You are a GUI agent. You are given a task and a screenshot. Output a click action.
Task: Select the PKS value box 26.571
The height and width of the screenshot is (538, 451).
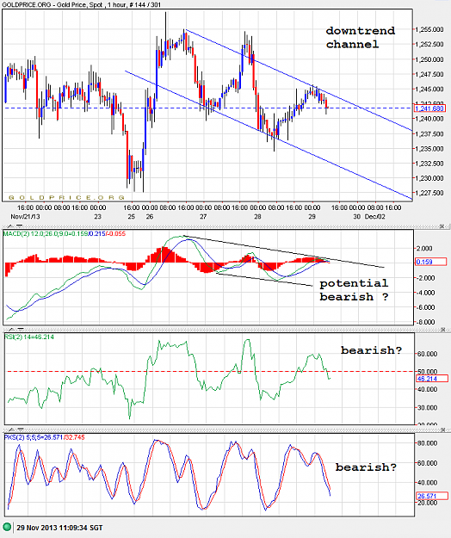point(432,496)
